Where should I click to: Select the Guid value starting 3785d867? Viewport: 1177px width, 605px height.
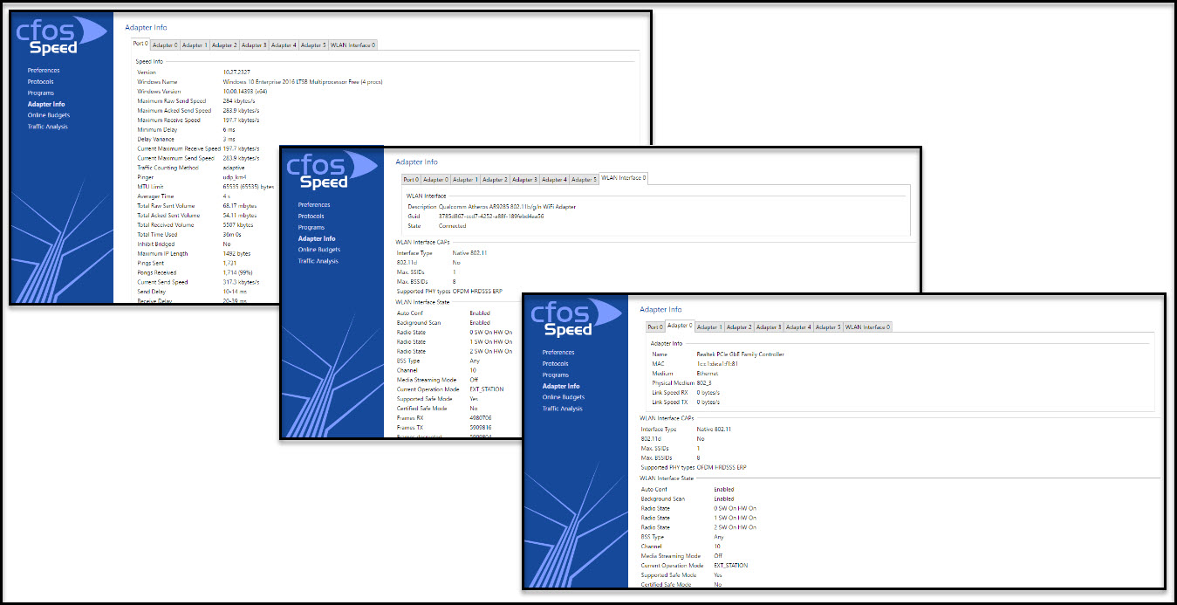(491, 217)
